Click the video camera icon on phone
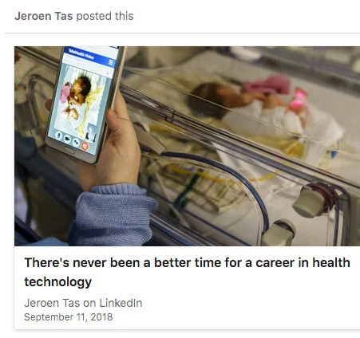This screenshot has width=360, height=338. 67,139
